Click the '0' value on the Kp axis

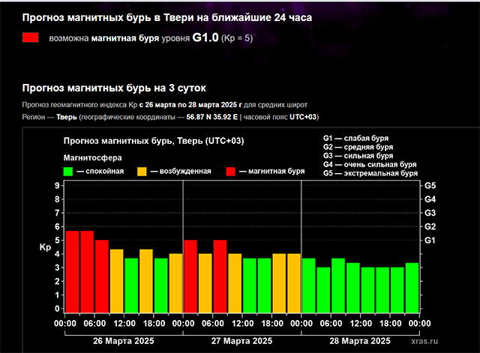[x=57, y=309]
